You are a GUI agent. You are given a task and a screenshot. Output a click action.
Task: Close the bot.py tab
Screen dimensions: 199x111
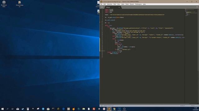point(119,7)
